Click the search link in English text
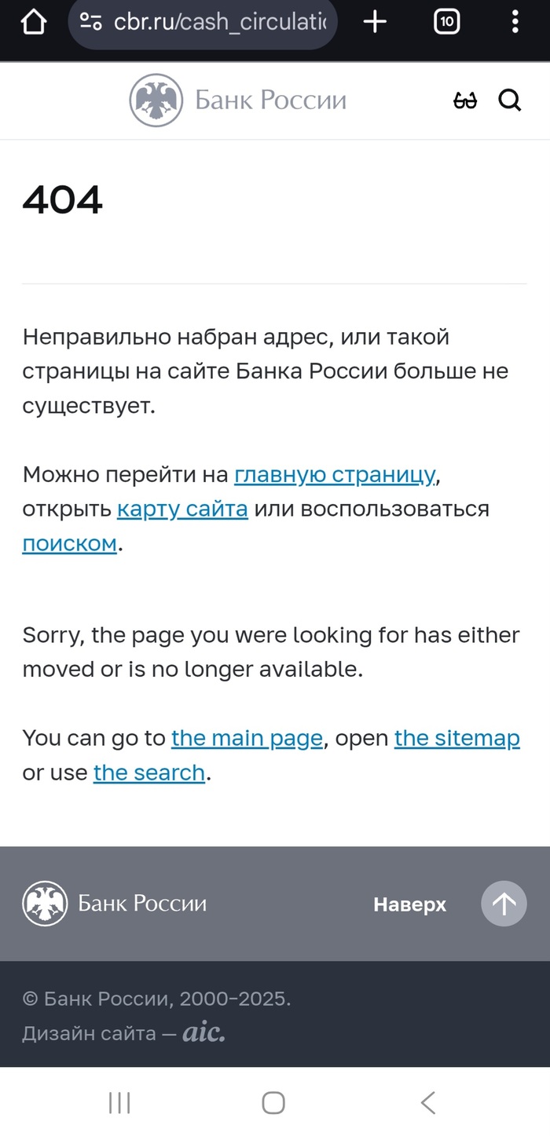This screenshot has height=1136, width=550. [149, 773]
